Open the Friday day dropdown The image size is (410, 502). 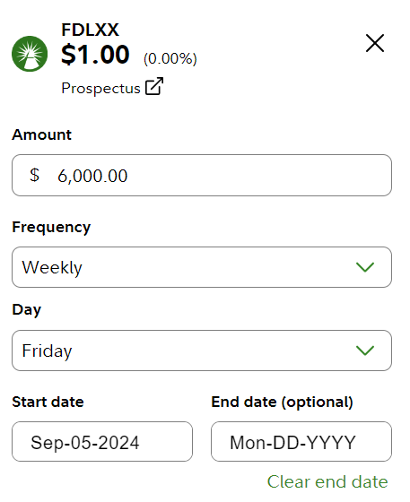[202, 351]
